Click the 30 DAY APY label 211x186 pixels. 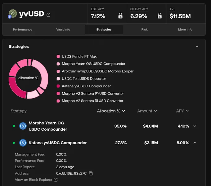tap(139, 9)
